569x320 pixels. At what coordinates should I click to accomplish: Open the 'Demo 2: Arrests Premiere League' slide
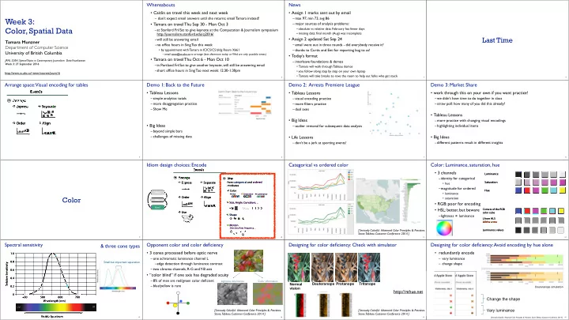356,120
